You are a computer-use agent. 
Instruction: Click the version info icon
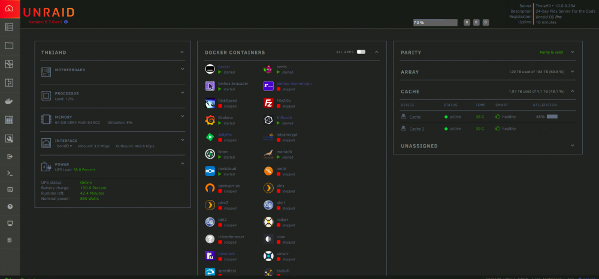(66, 22)
